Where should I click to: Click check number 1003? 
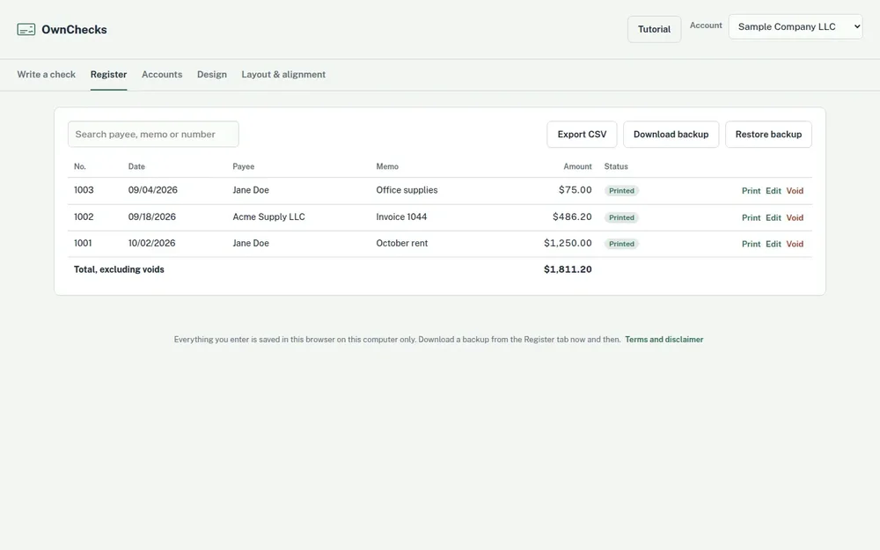84,190
